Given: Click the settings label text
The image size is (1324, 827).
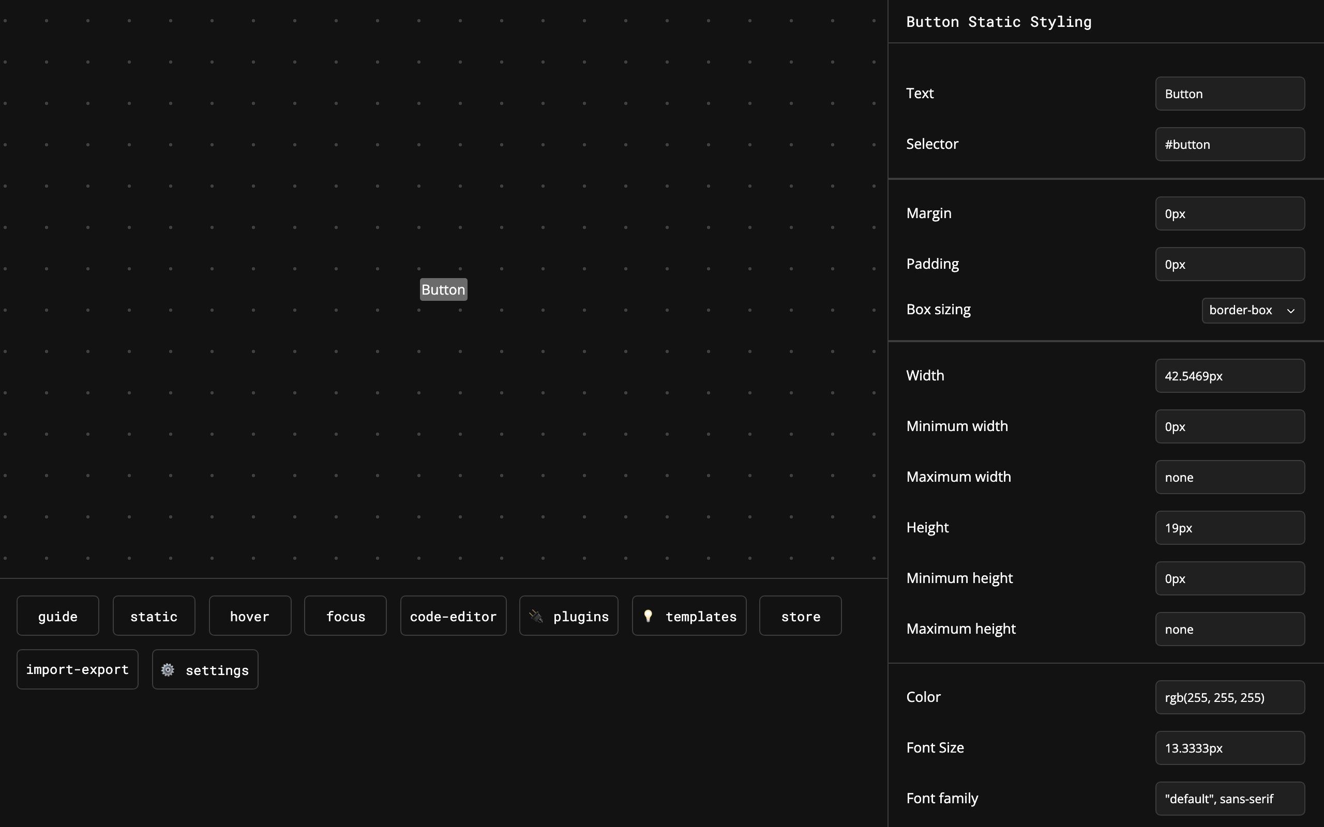Looking at the screenshot, I should 217,670.
